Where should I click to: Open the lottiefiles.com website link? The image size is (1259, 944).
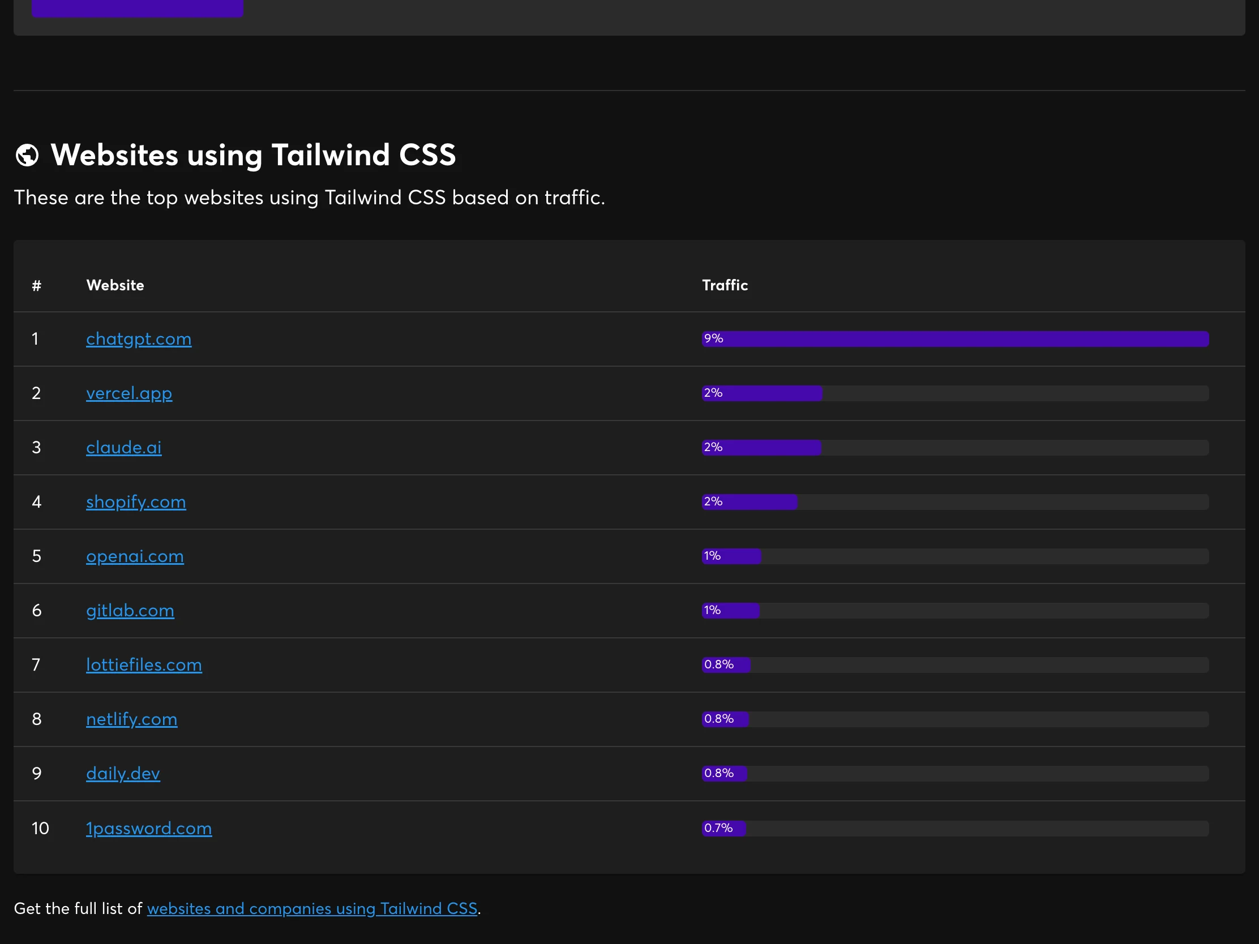coord(144,664)
